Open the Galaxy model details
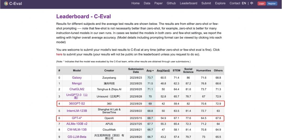The height and width of the screenshot is (140, 282). [x=77, y=78]
